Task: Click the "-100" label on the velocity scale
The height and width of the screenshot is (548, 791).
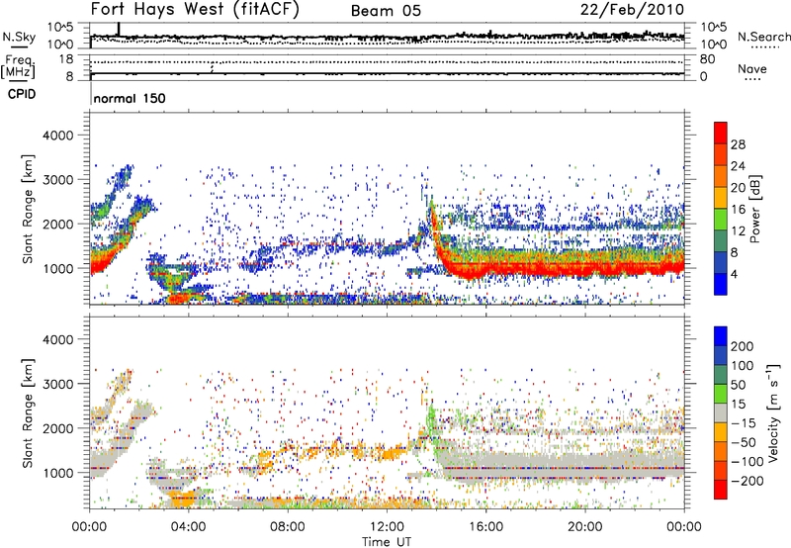Action: pyautogui.click(x=747, y=462)
